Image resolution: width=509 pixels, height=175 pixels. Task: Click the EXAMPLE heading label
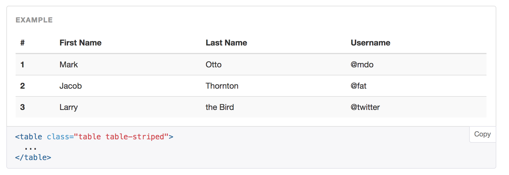coord(34,20)
